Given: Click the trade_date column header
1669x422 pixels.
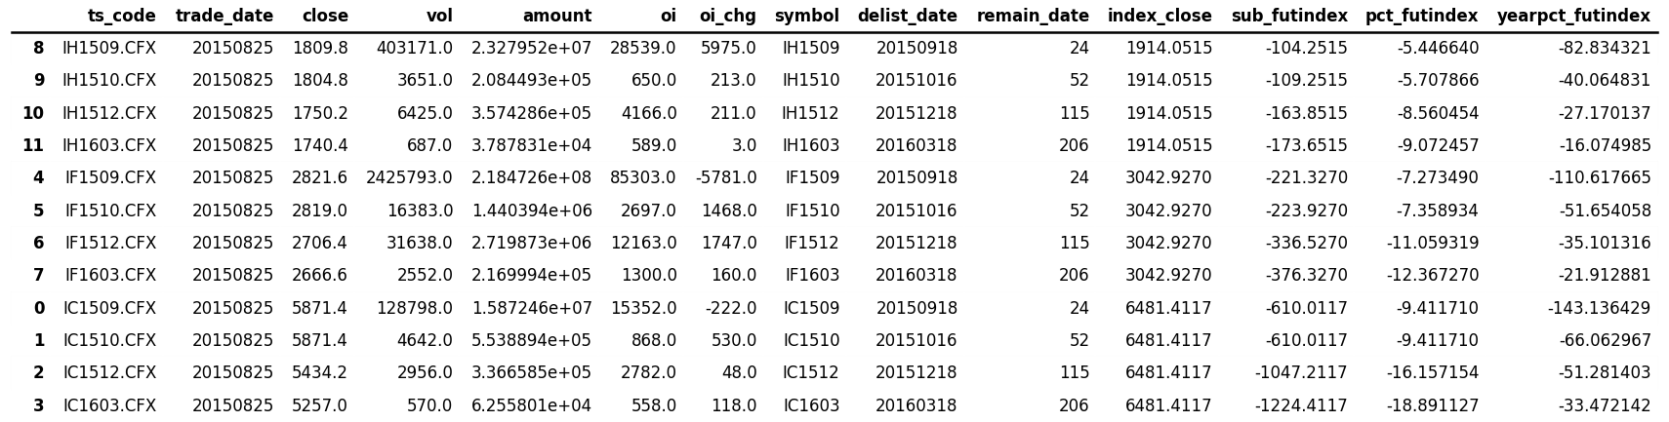Looking at the screenshot, I should 224,16.
